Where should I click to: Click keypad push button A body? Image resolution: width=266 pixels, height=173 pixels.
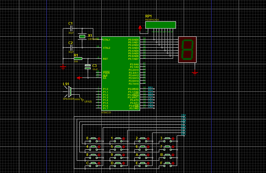point(143,156)
